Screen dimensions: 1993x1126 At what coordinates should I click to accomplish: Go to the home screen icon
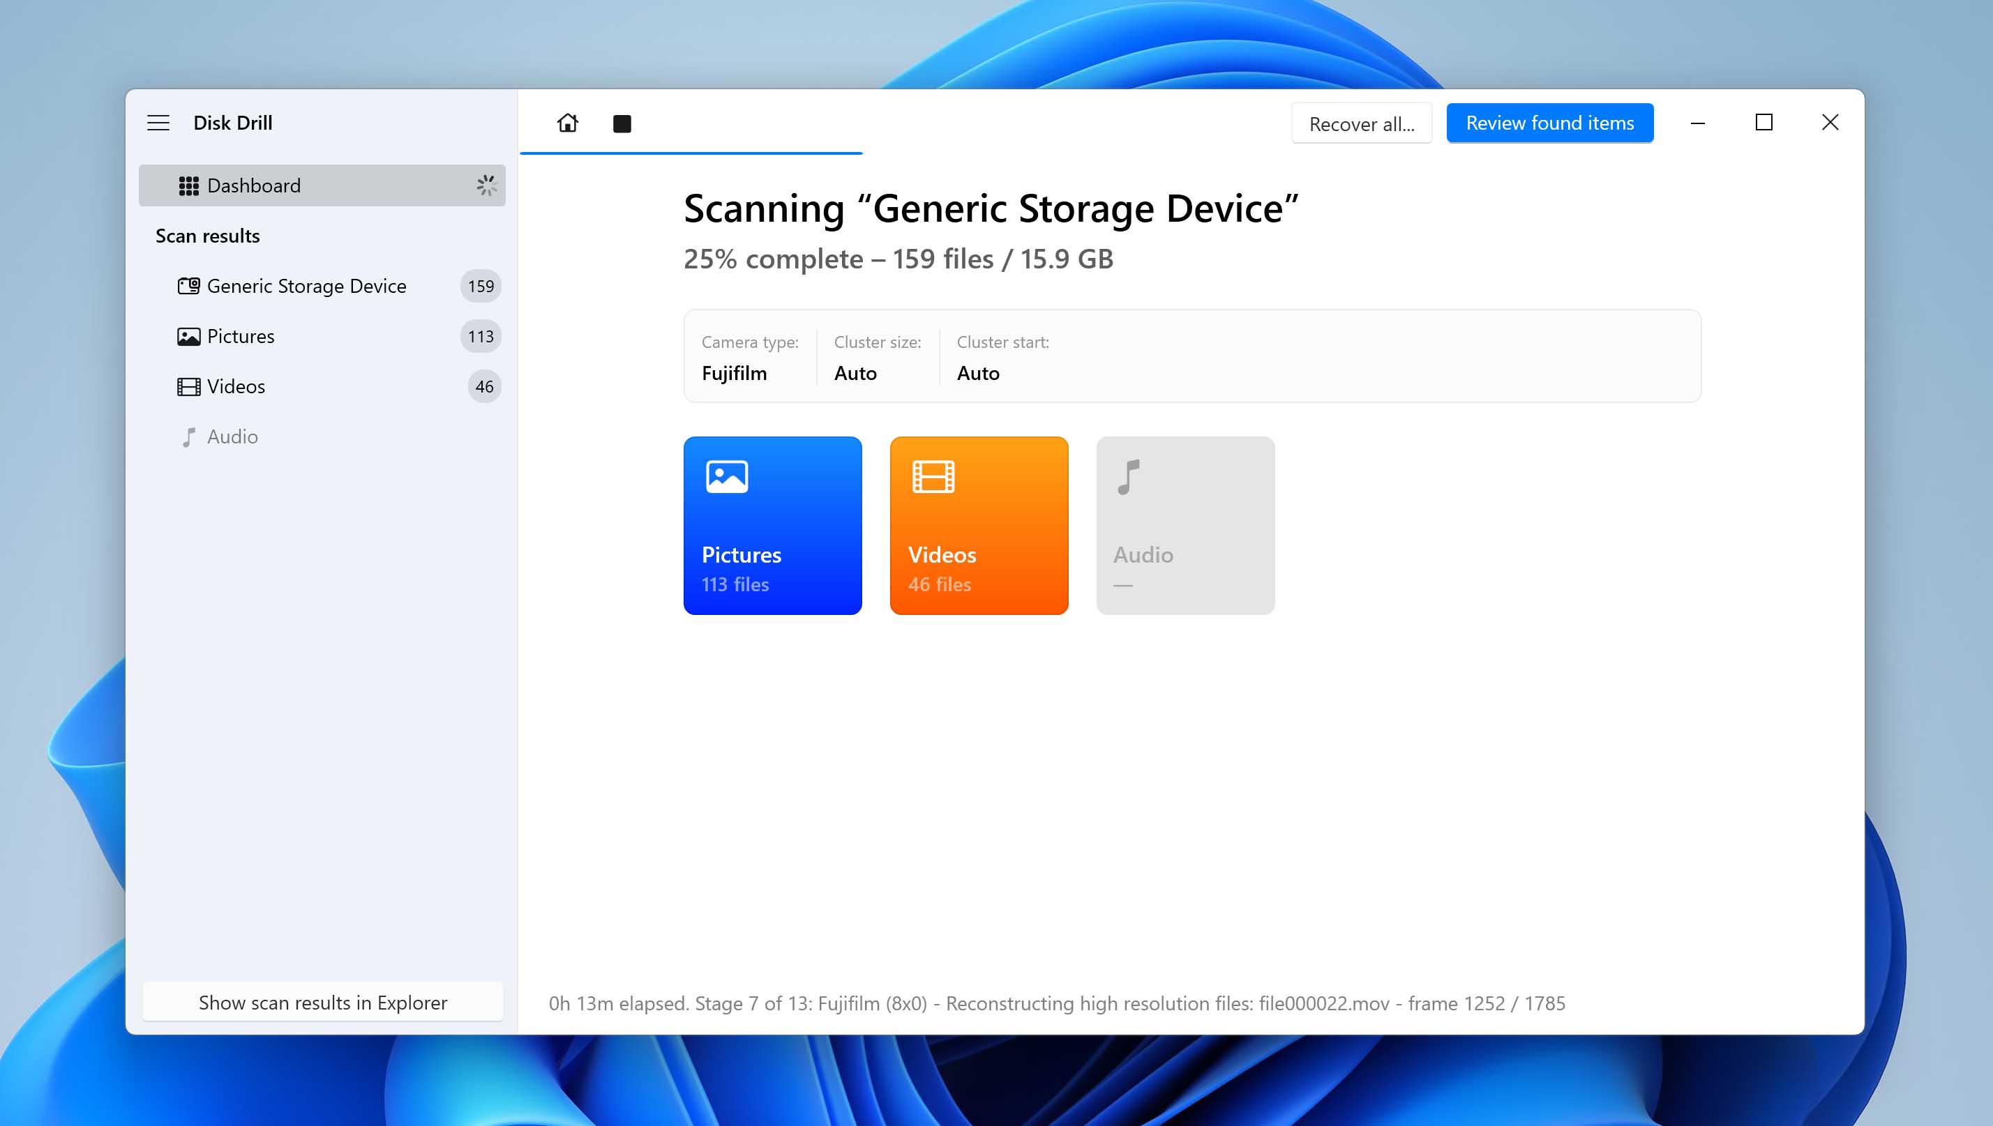click(568, 123)
